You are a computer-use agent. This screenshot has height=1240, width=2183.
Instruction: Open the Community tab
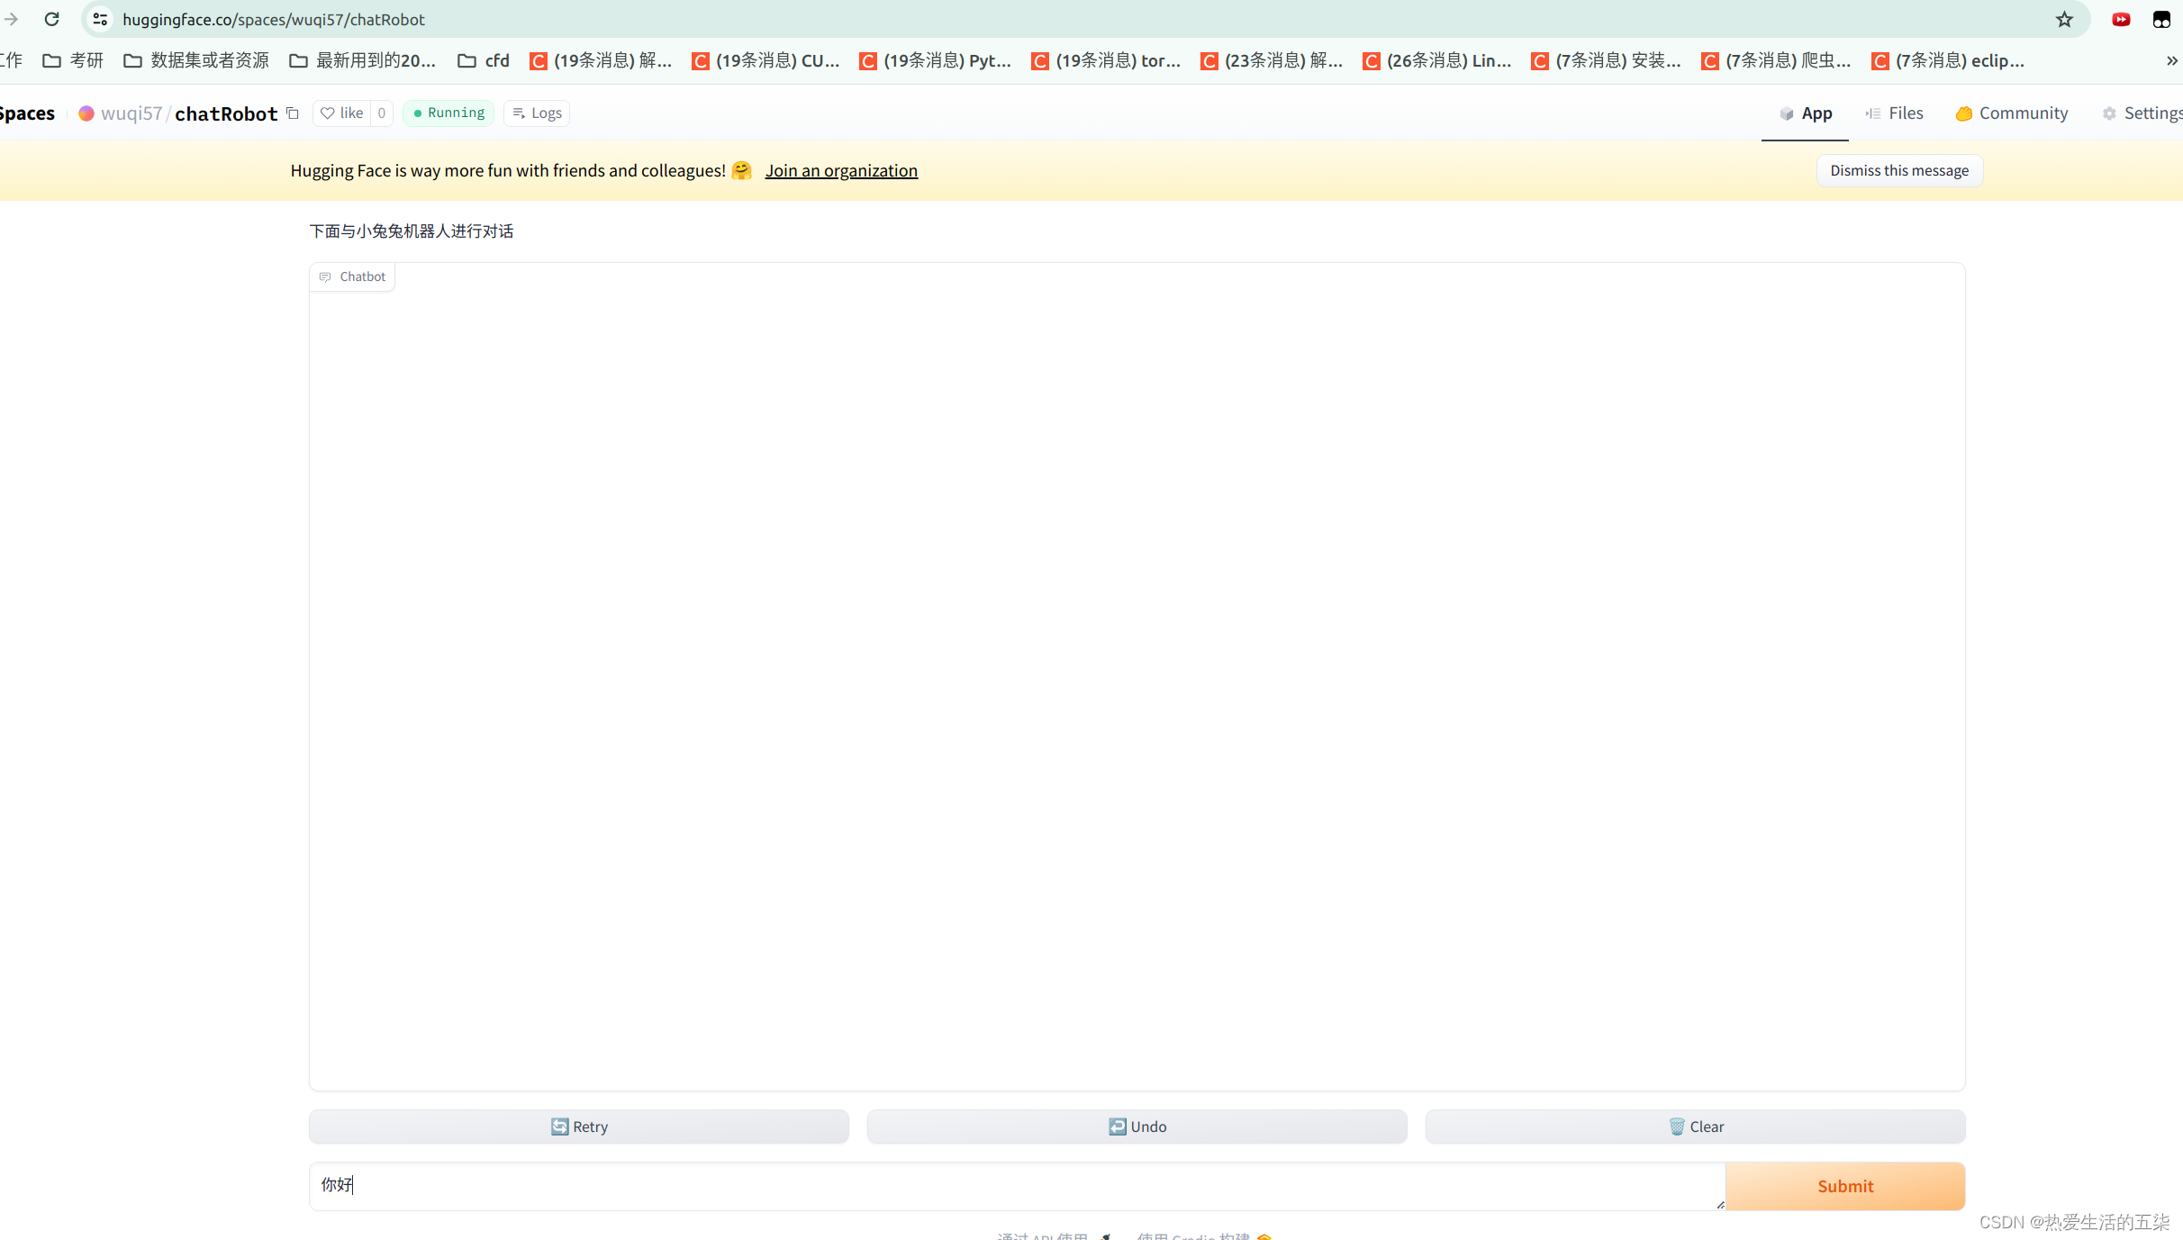2012,113
